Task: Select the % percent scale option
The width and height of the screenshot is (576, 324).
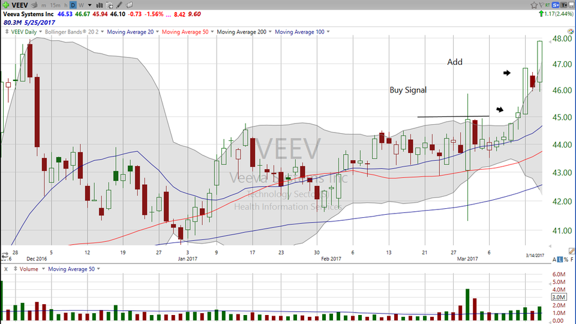Action: coord(566,259)
